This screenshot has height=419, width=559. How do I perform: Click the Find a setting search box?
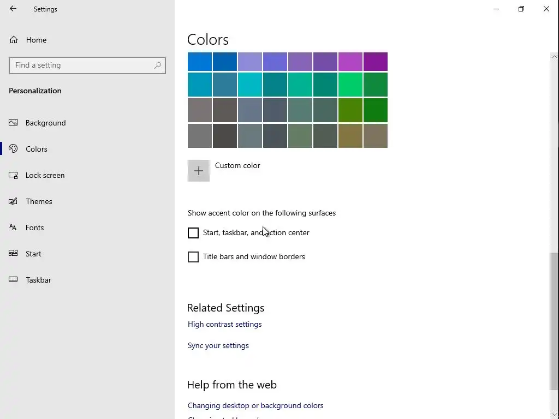coord(82,65)
